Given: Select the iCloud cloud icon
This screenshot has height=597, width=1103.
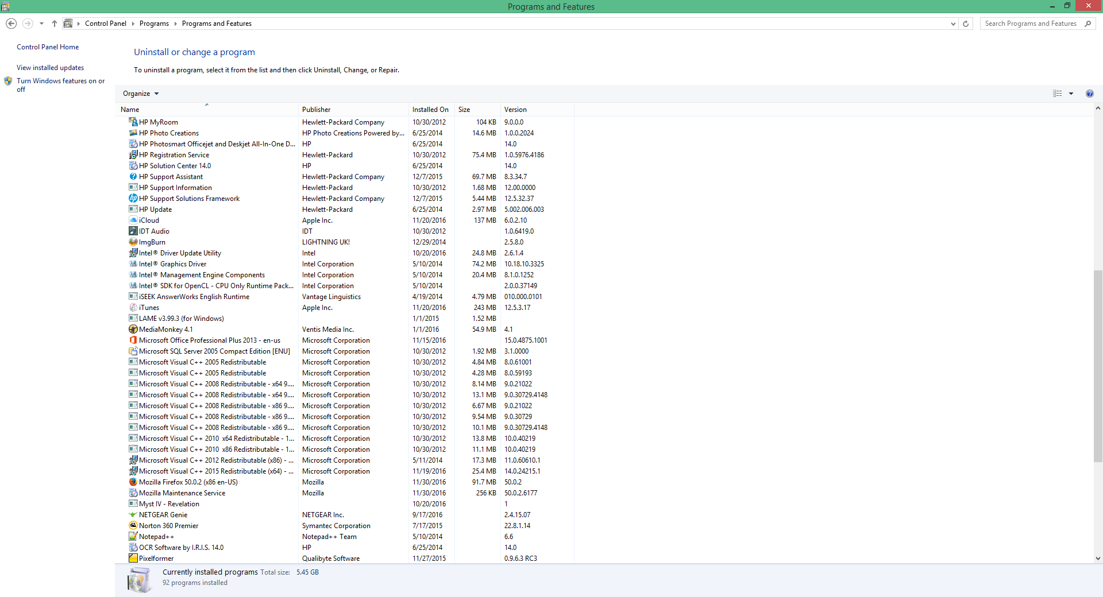Looking at the screenshot, I should (133, 220).
